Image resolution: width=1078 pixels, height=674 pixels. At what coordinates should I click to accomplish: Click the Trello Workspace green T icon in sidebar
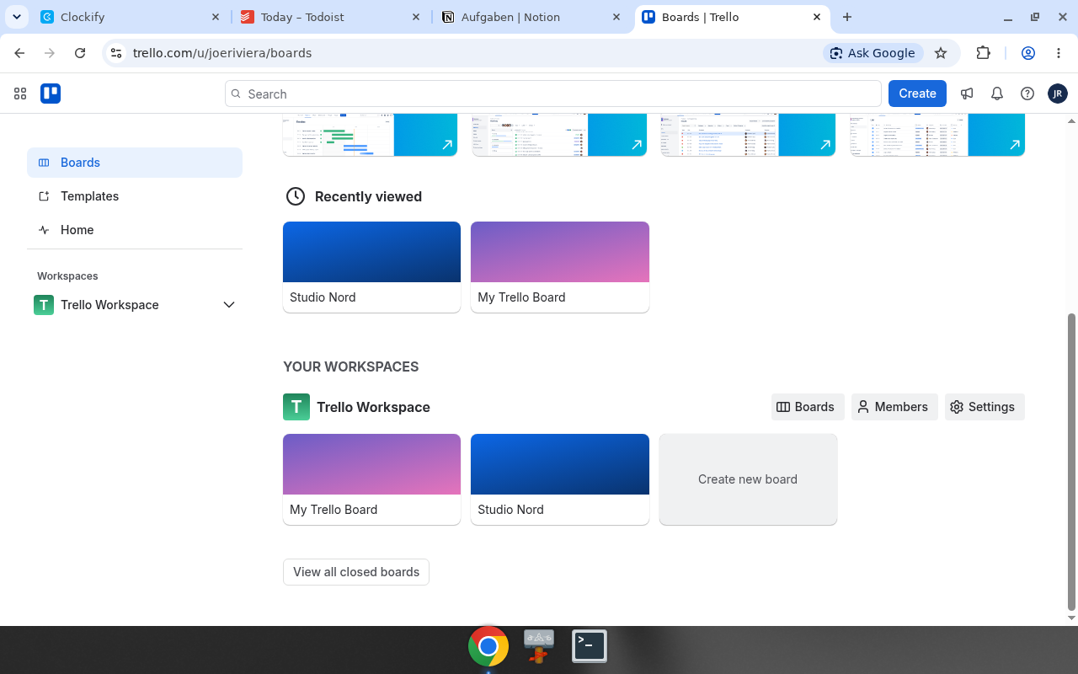[44, 305]
